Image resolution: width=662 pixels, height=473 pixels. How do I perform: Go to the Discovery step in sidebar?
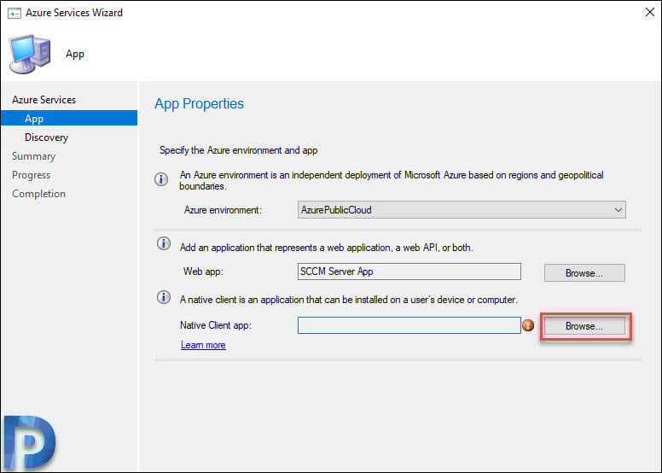[x=46, y=137]
